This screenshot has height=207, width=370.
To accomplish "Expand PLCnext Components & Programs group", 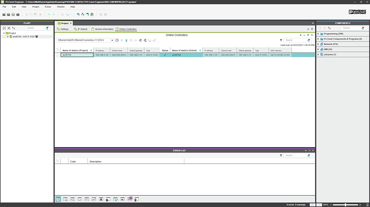I will (318, 39).
